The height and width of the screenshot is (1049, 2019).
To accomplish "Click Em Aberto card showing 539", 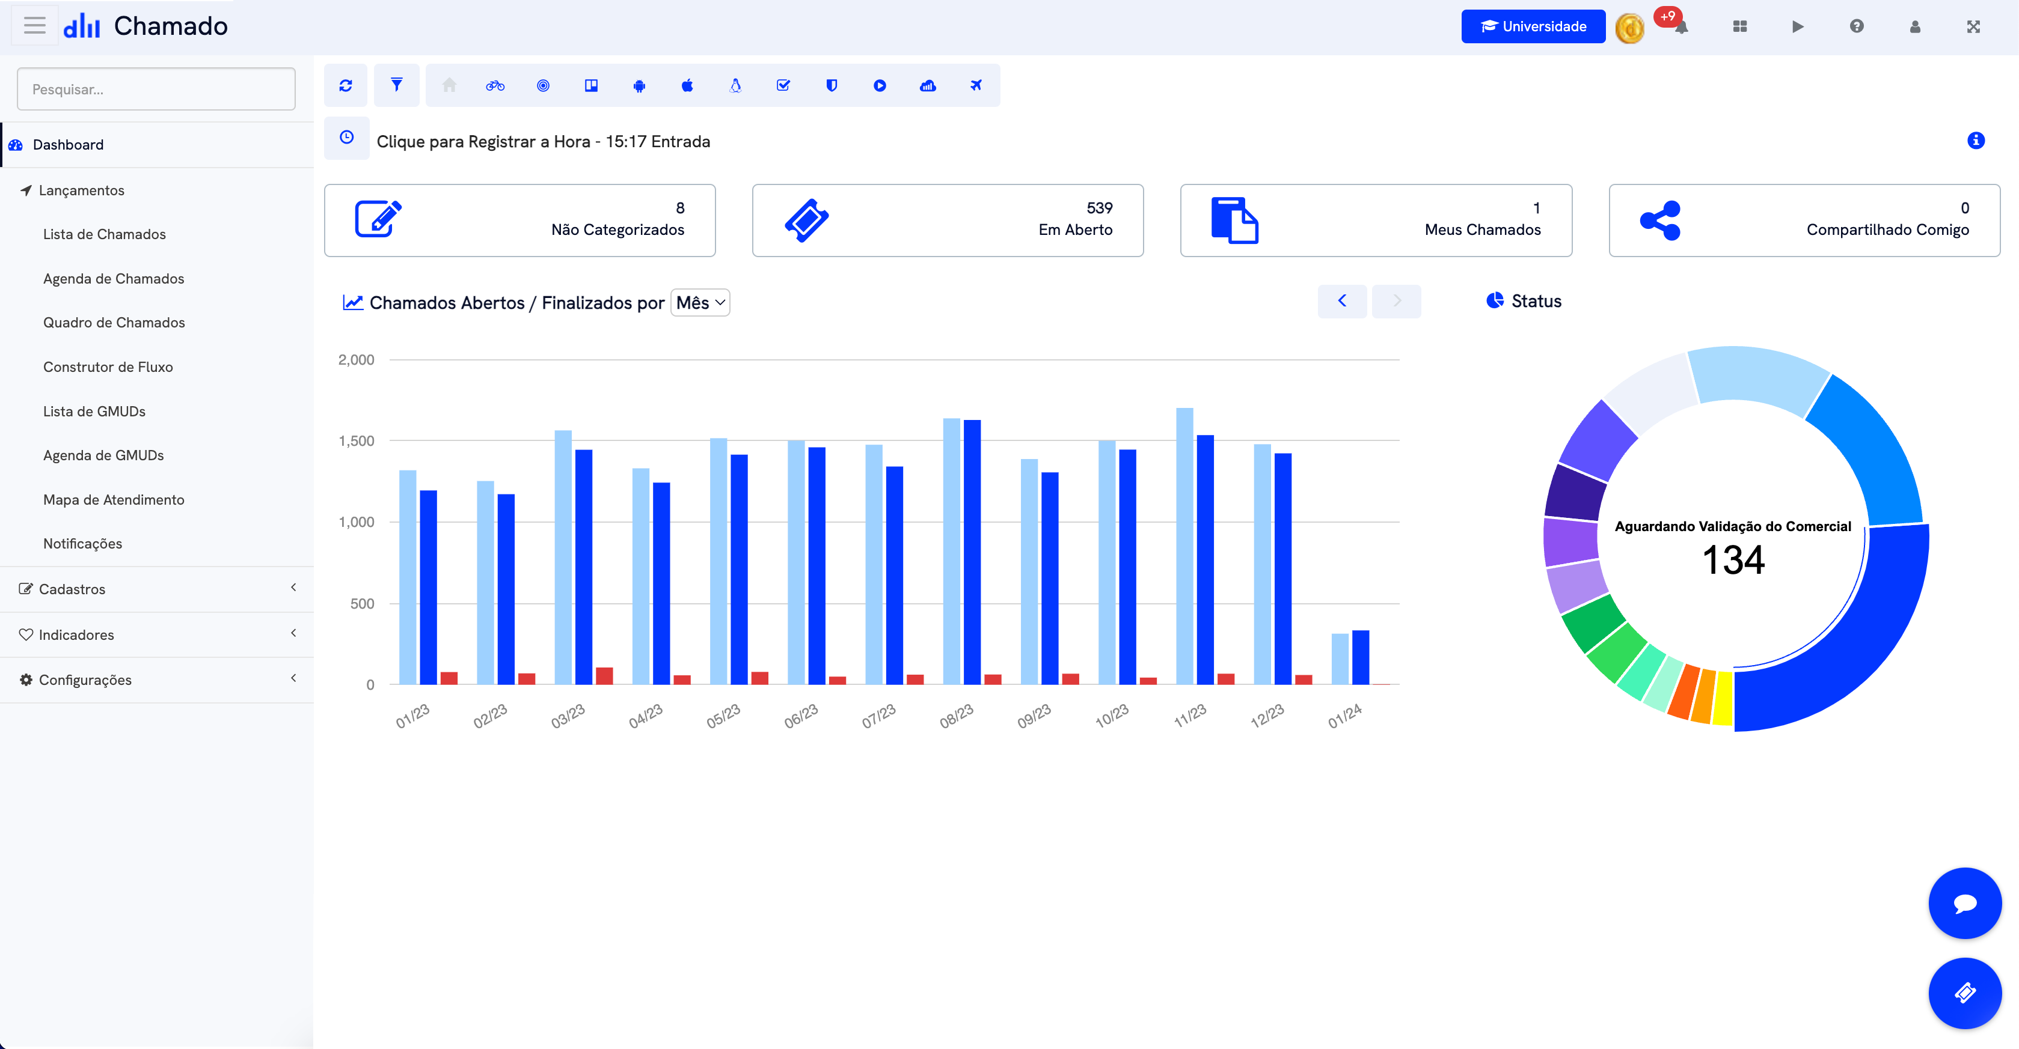I will pos(948,220).
